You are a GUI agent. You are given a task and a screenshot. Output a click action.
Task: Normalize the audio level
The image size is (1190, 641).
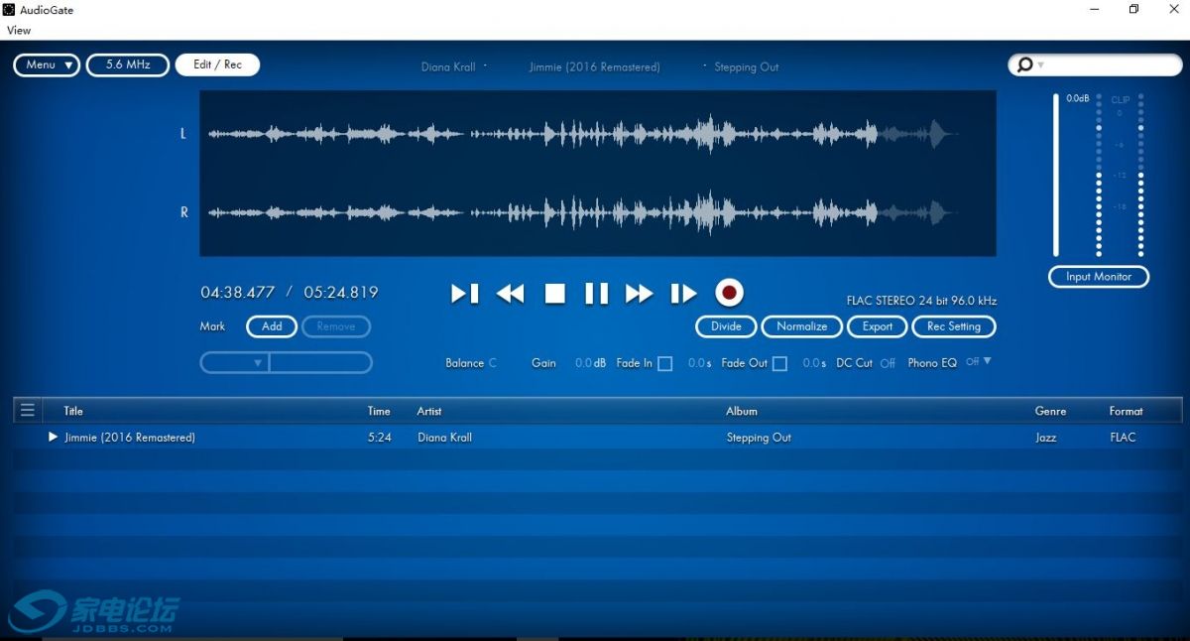pyautogui.click(x=802, y=326)
